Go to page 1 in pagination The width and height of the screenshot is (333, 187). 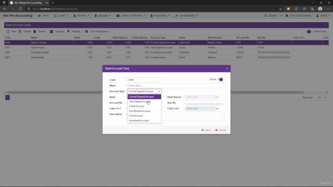click(x=7, y=98)
